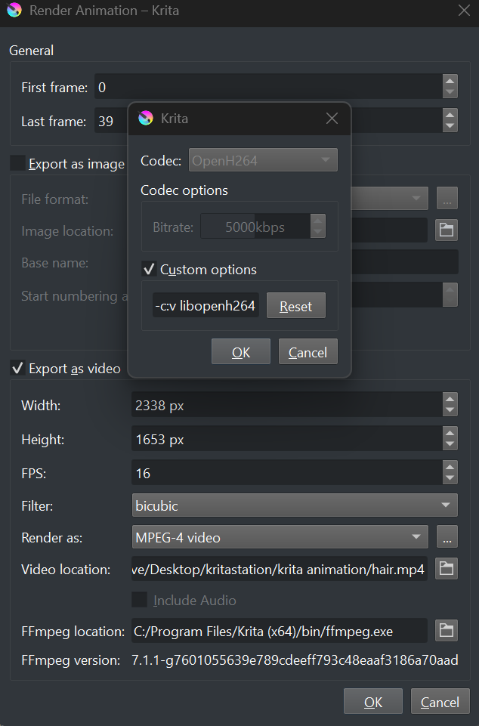
Task: Browse for image location folder
Action: (x=447, y=230)
